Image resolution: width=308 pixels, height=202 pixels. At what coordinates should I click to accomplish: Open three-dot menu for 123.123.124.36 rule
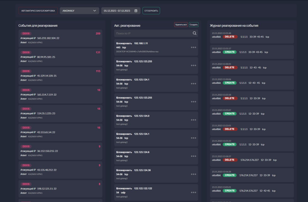193,174
